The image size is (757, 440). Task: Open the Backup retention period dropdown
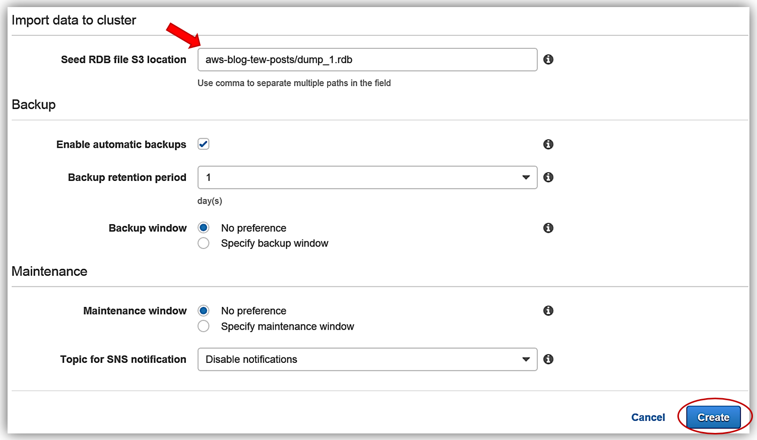coord(367,177)
